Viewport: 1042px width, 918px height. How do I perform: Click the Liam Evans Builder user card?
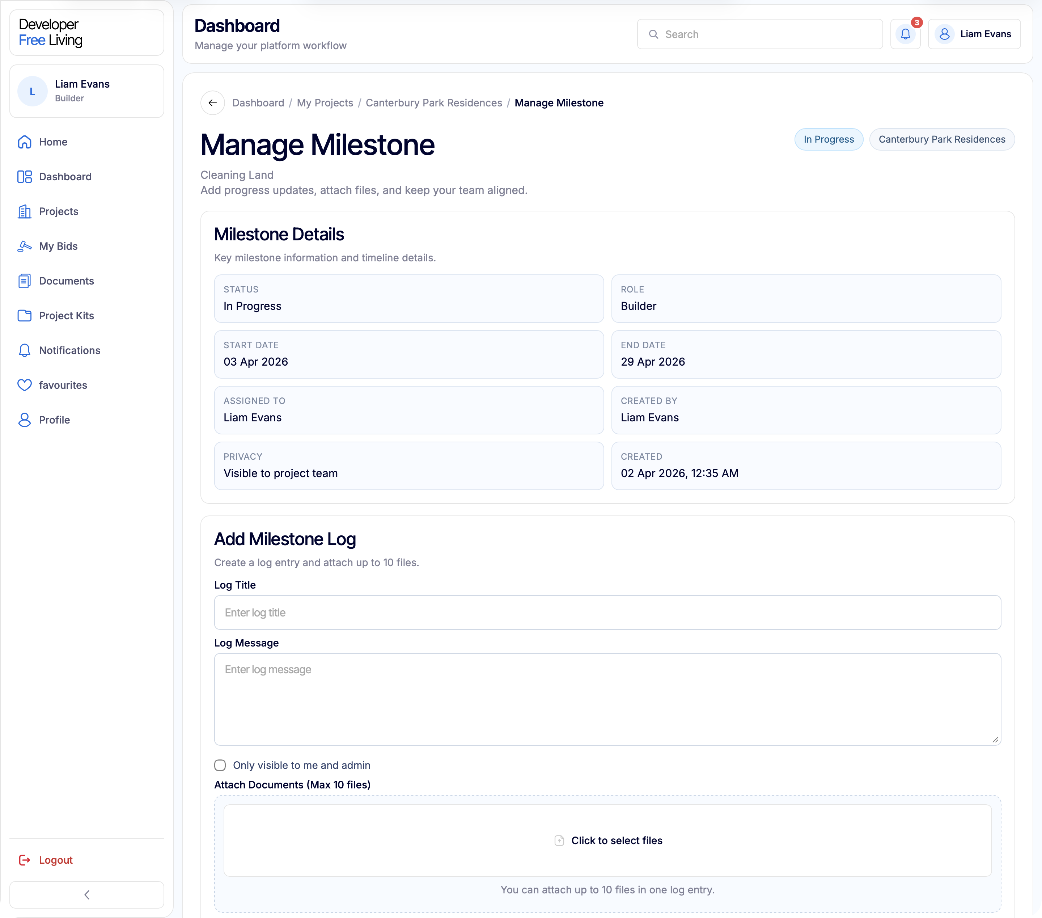[87, 91]
